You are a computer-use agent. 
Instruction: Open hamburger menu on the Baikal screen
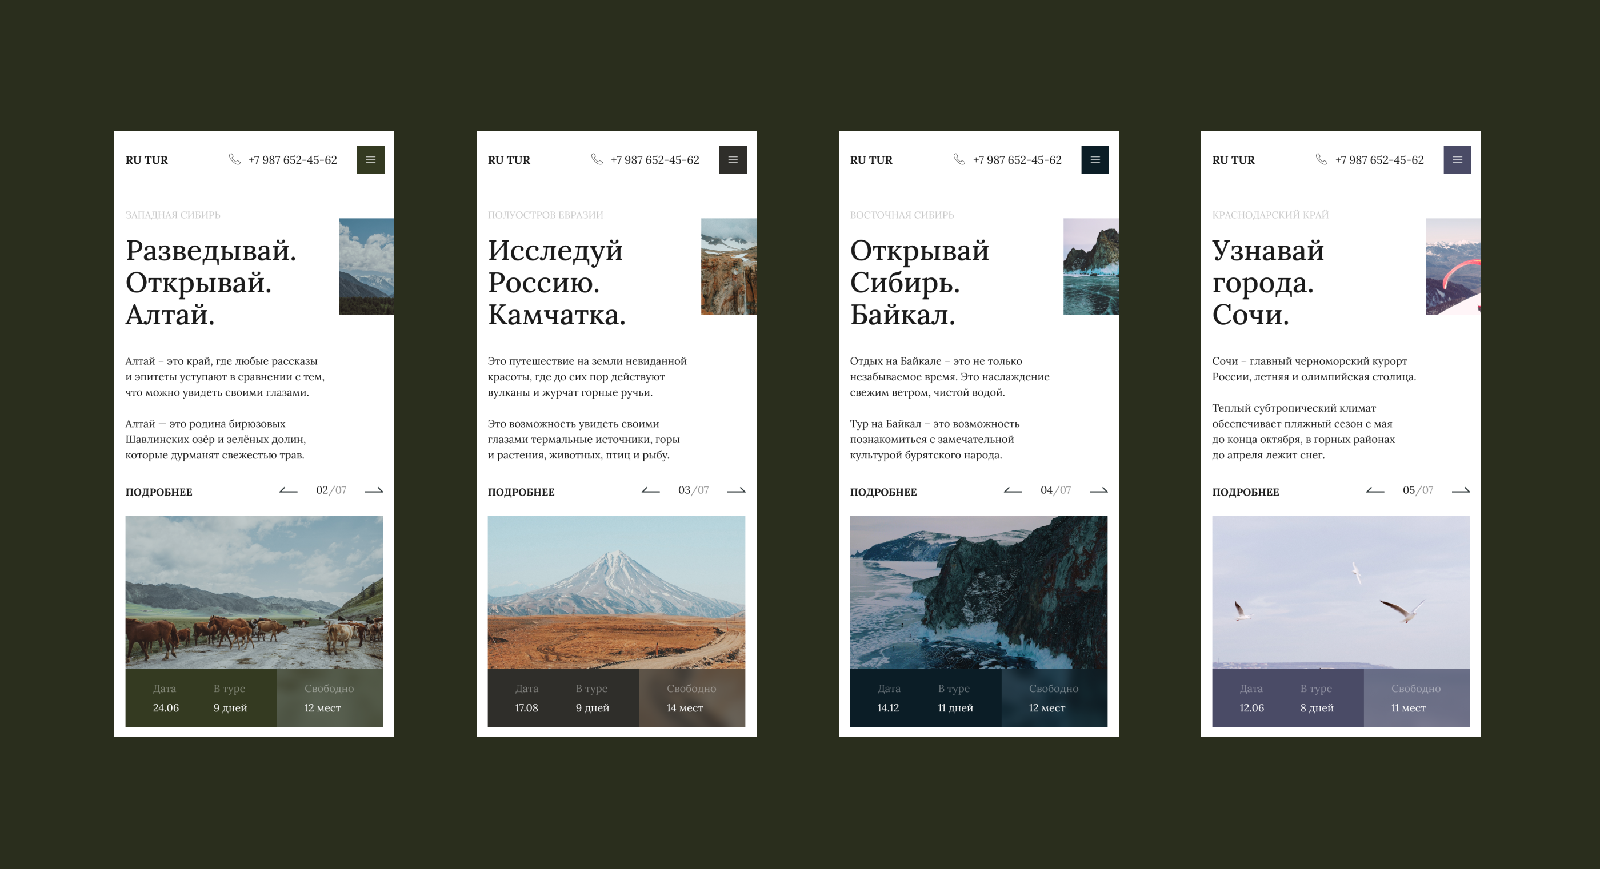pyautogui.click(x=1094, y=159)
